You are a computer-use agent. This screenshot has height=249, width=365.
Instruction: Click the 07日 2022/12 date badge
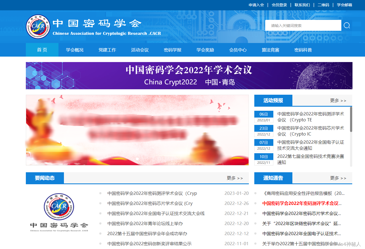click(264, 145)
